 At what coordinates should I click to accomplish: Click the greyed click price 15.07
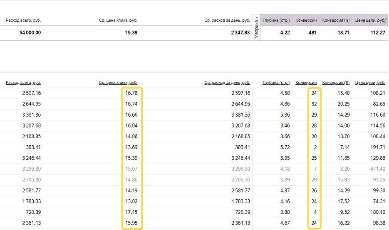click(x=131, y=169)
